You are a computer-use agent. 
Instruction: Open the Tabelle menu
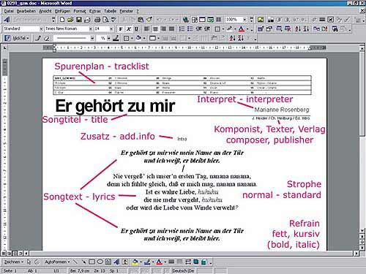(110, 11)
